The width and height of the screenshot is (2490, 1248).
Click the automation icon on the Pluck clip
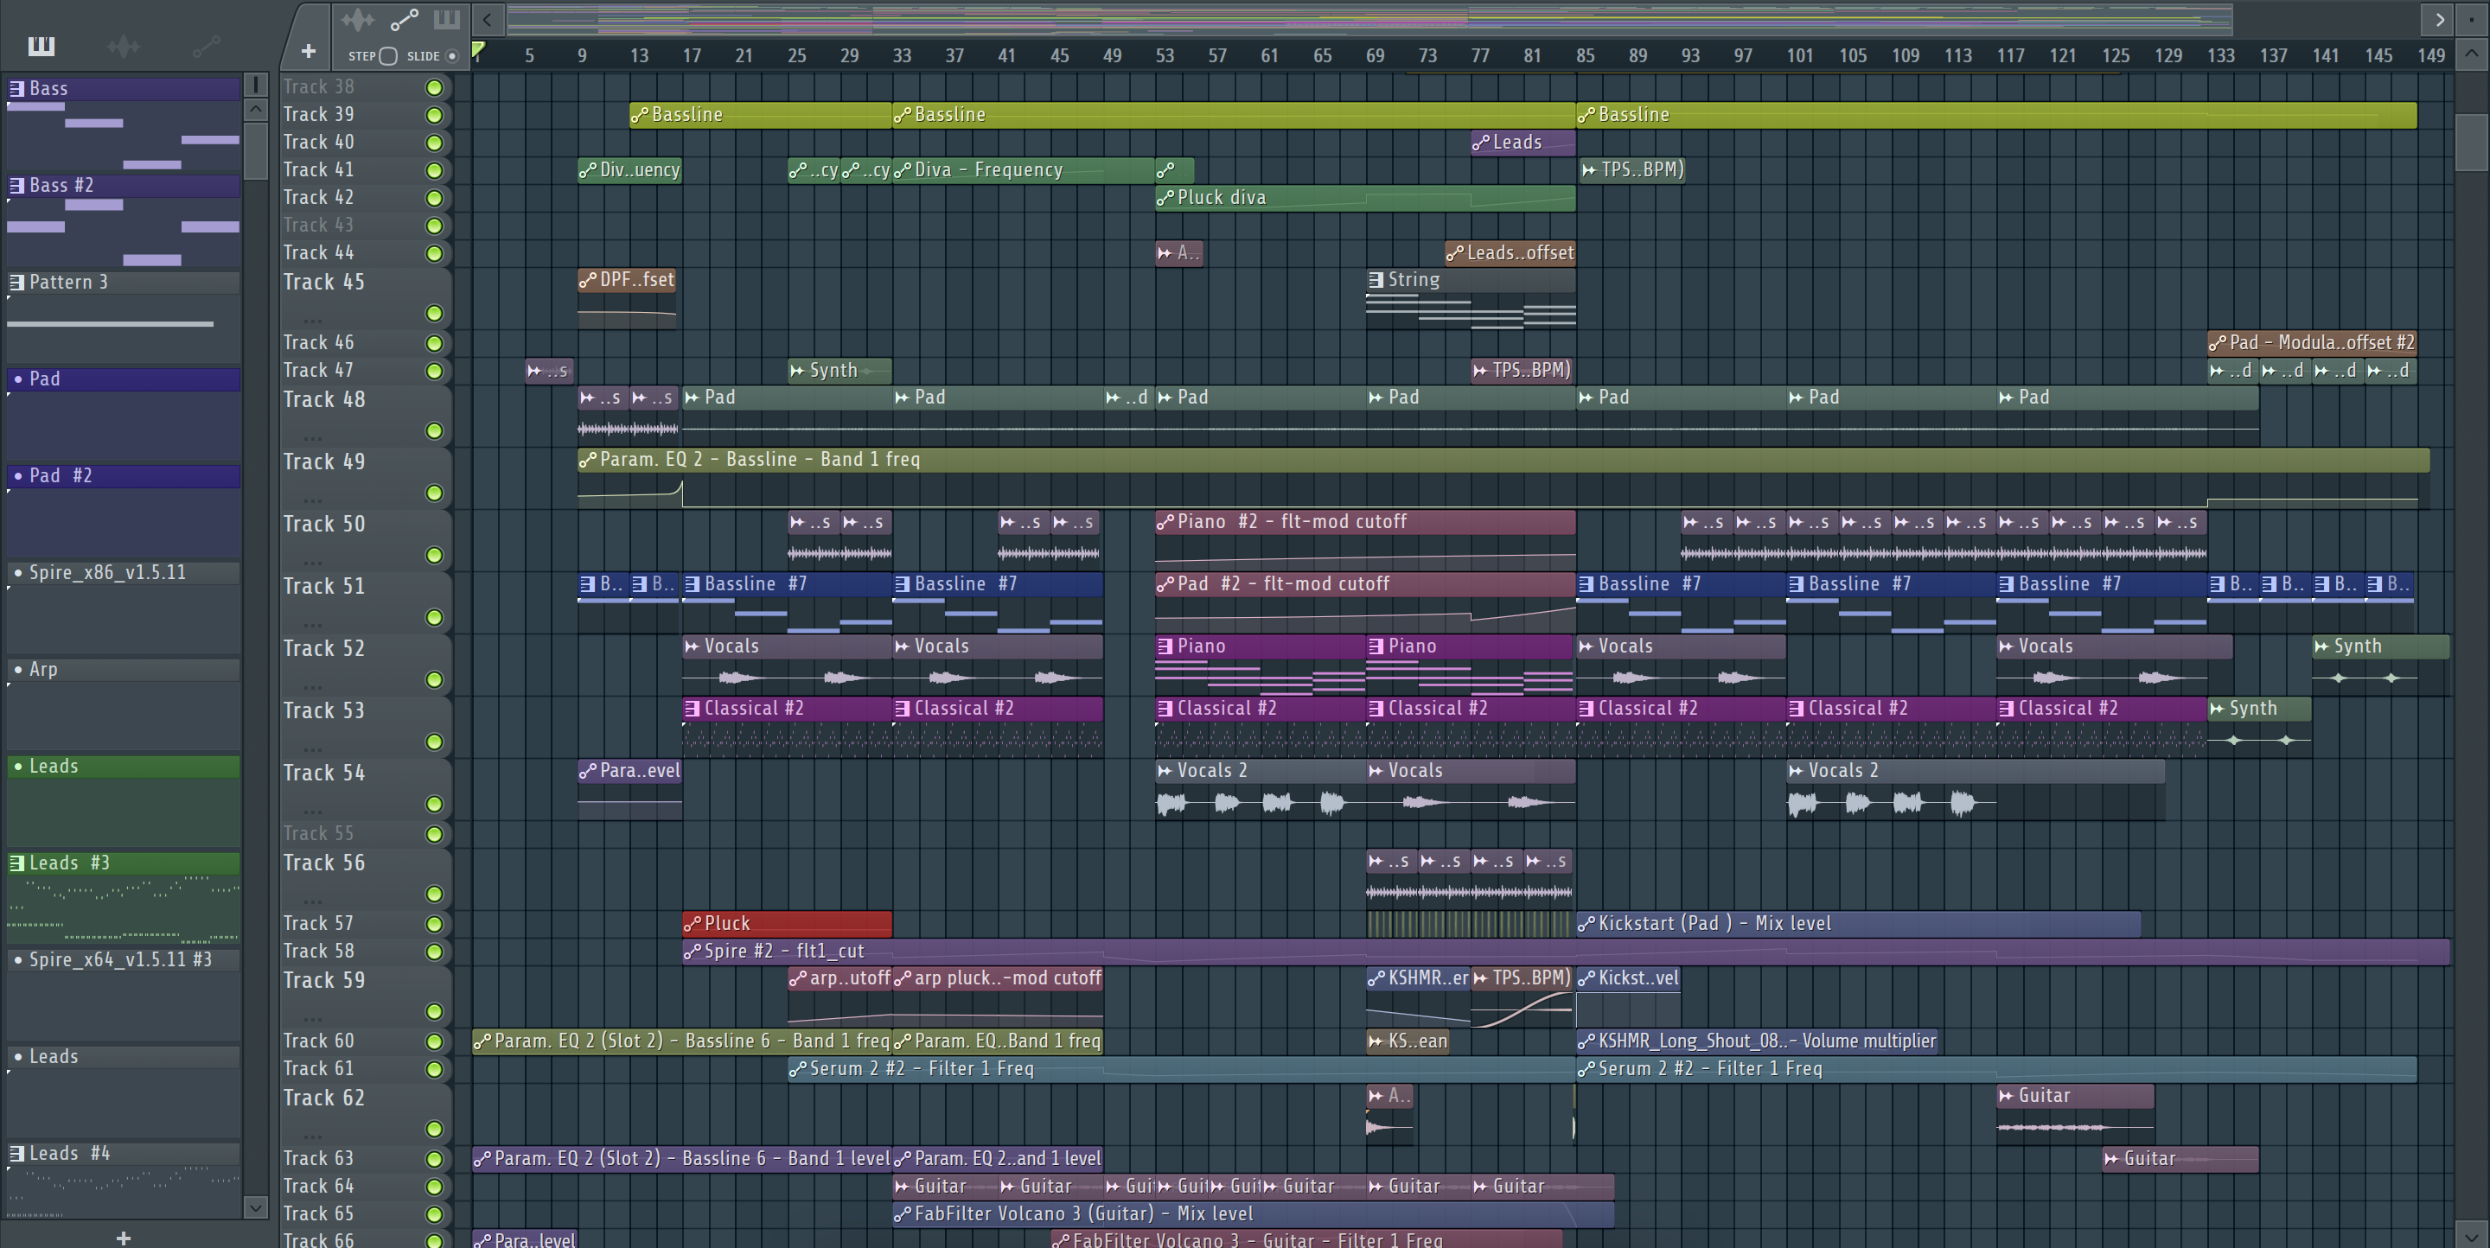(x=692, y=925)
